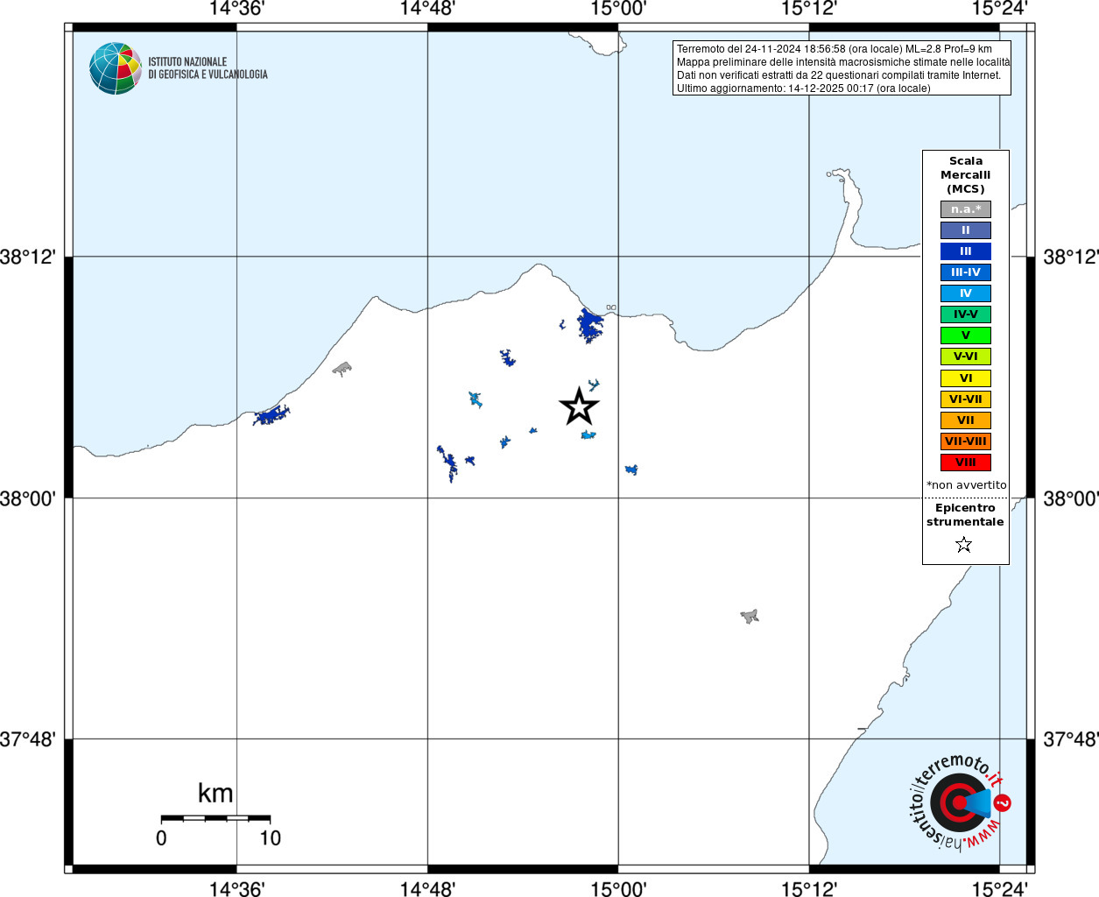Click the star icon in the legend
This screenshot has width=1099, height=897.
[964, 545]
